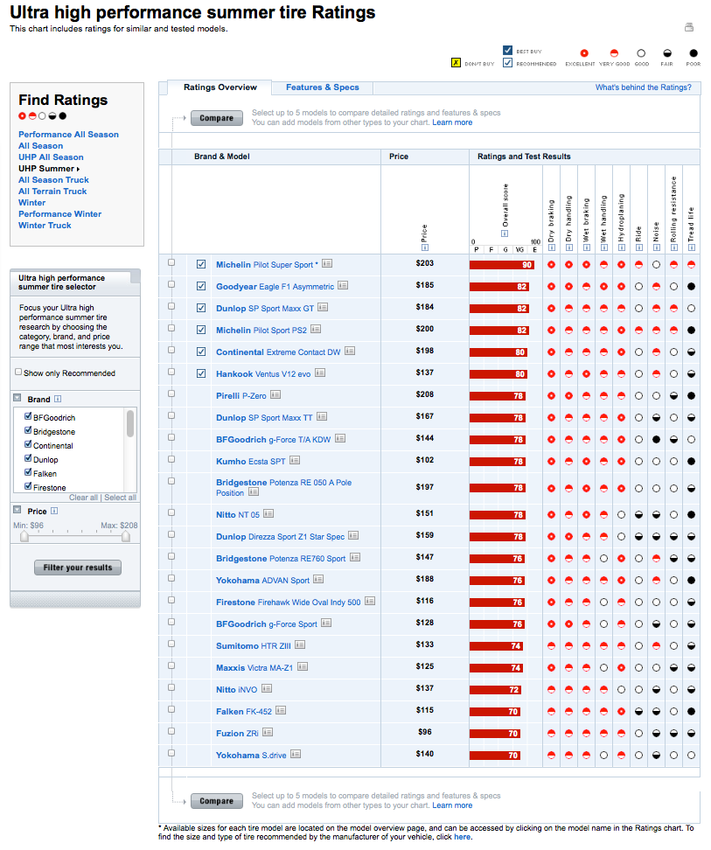711x850 pixels.
Task: Open details icon beside Yokohama S.drive
Action: pos(296,754)
